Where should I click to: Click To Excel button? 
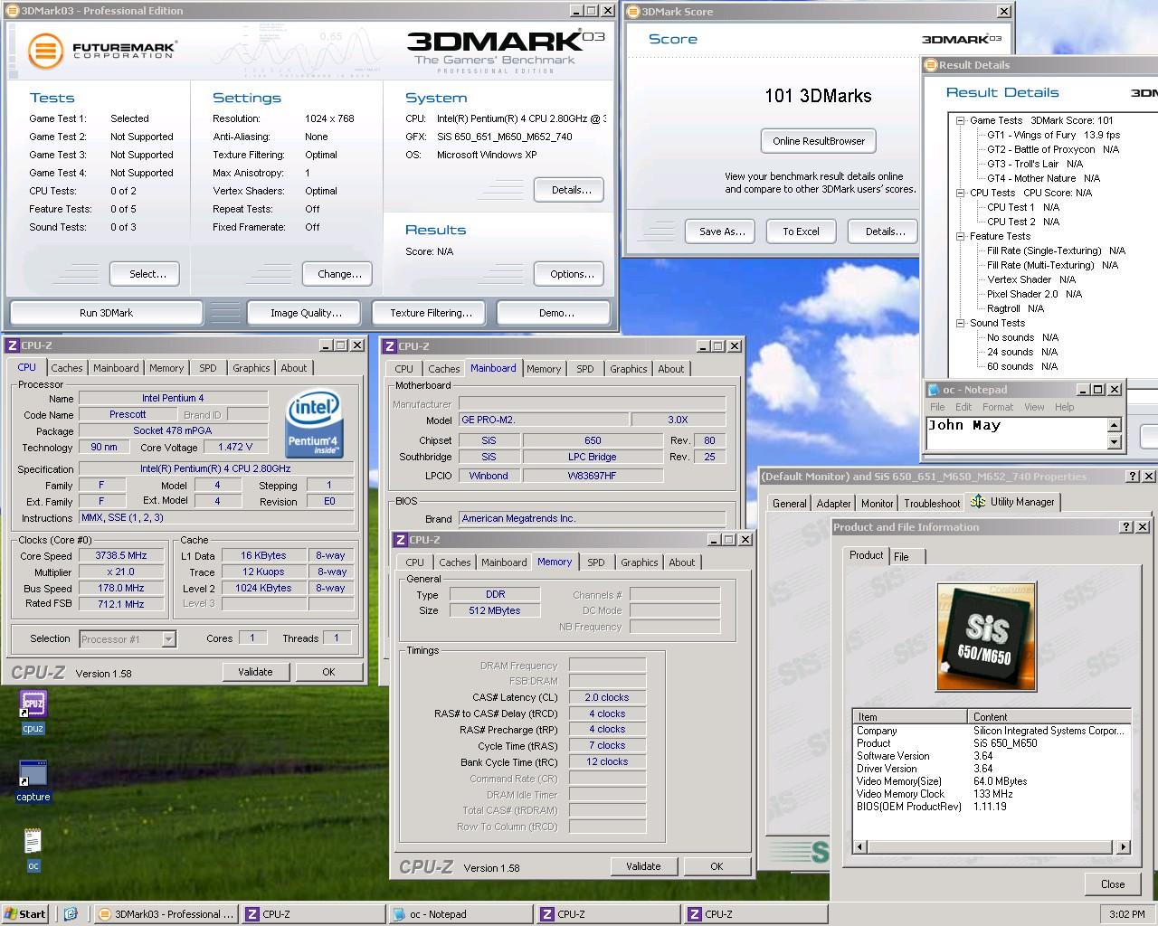click(x=801, y=231)
